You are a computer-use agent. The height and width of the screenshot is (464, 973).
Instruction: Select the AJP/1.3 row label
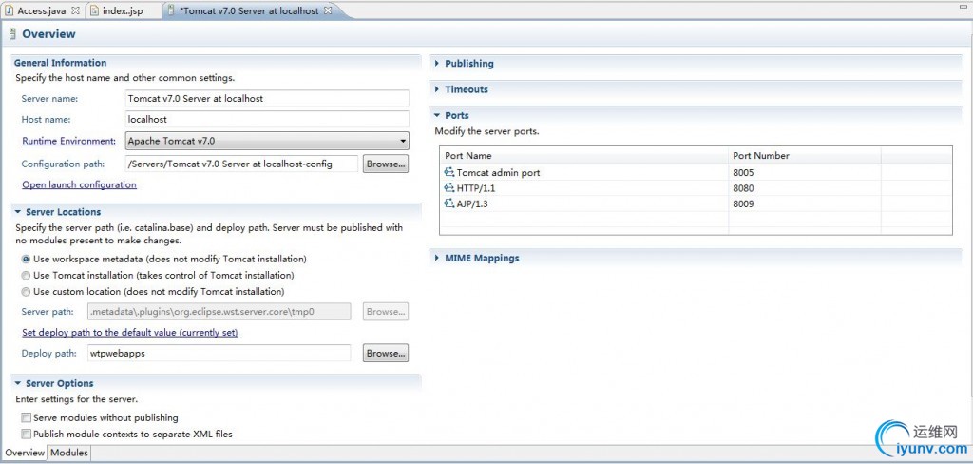pos(472,203)
